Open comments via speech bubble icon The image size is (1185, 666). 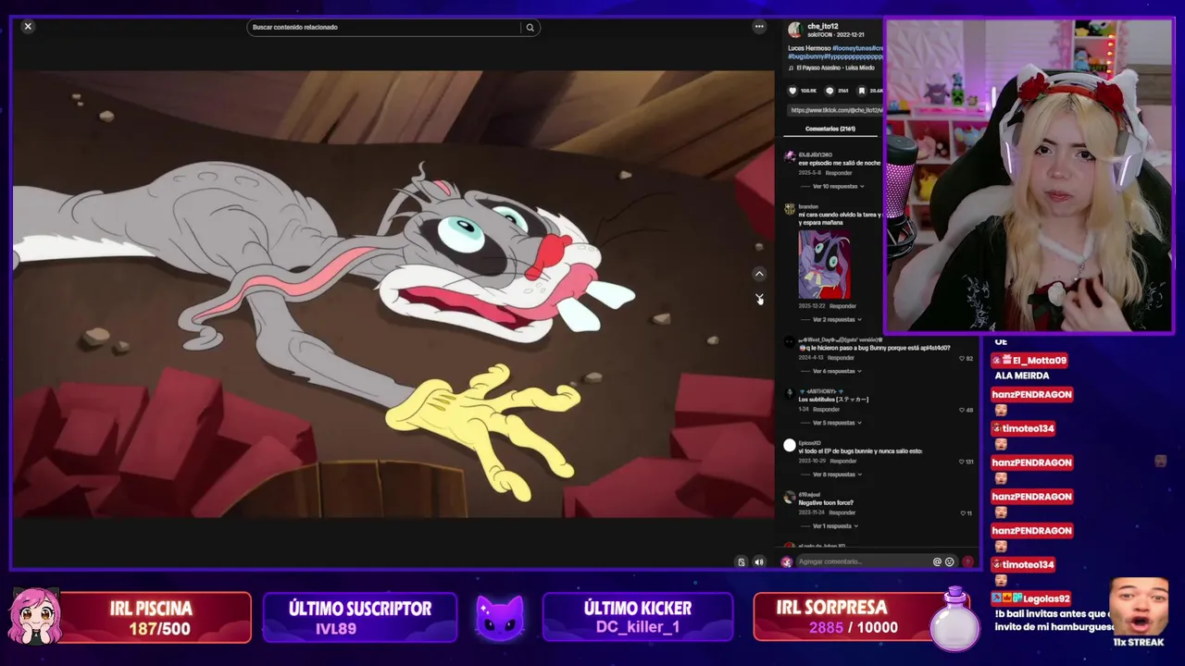[x=829, y=91]
